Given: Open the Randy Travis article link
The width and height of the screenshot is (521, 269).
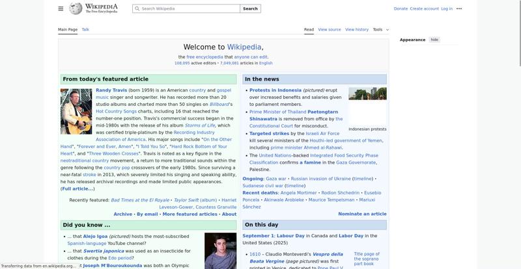Looking at the screenshot, I should tap(111, 90).
